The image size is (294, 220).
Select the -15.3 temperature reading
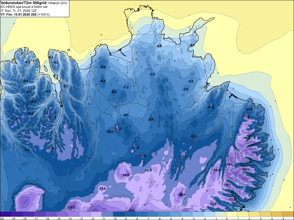71,207
